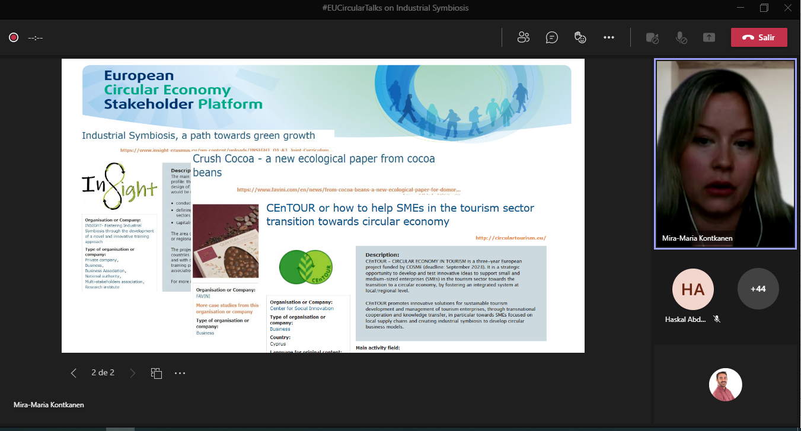Click Haskal's muted microphone icon
The width and height of the screenshot is (801, 431).
717,319
